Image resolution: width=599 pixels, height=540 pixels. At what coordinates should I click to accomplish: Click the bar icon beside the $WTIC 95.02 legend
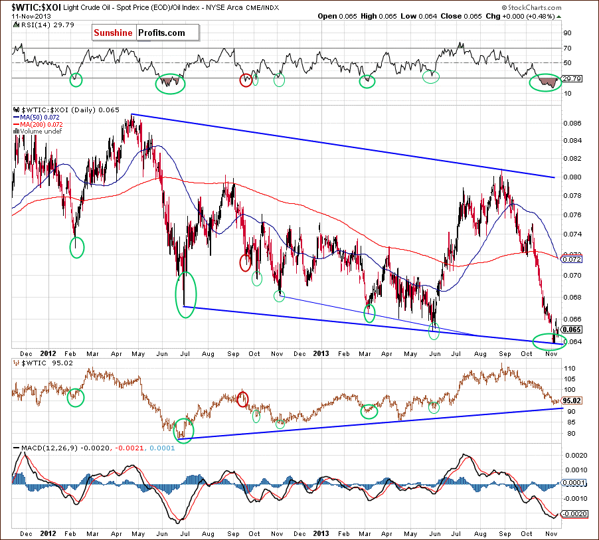point(17,363)
